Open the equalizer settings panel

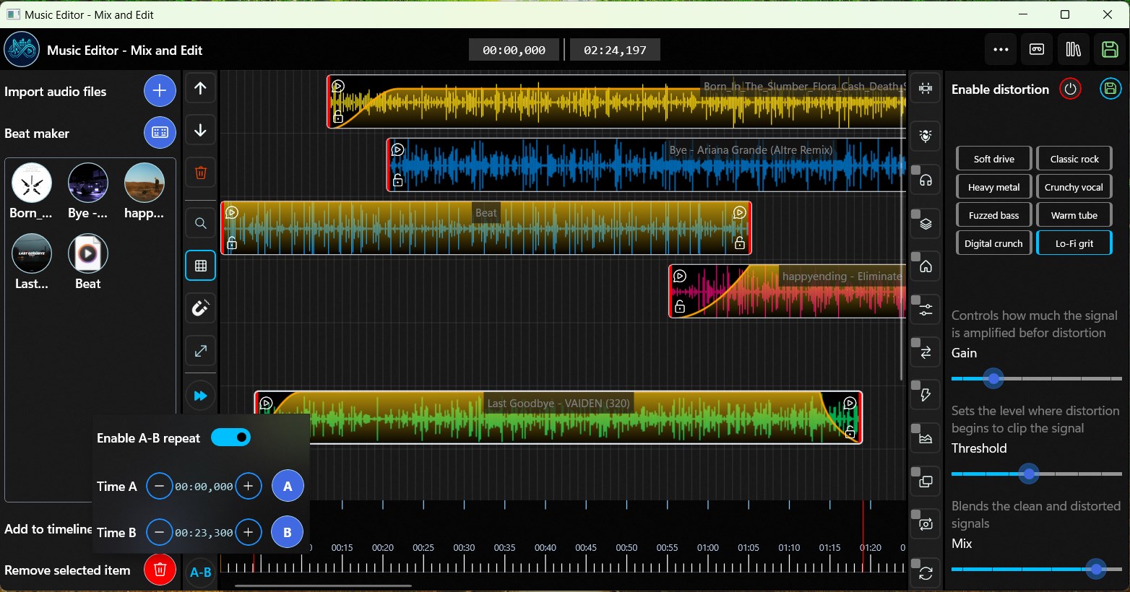[926, 309]
